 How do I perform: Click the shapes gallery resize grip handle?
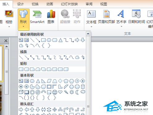click(x=88, y=106)
